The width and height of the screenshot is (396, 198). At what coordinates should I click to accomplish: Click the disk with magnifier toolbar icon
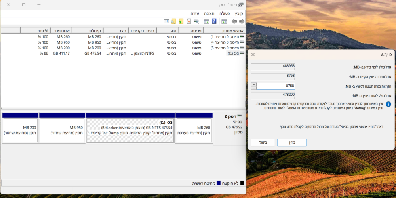(x=196, y=21)
